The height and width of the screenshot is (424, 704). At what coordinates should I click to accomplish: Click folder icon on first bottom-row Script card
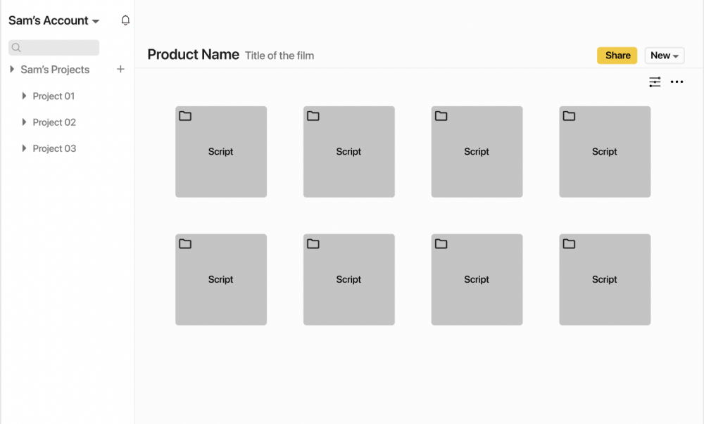pyautogui.click(x=185, y=244)
